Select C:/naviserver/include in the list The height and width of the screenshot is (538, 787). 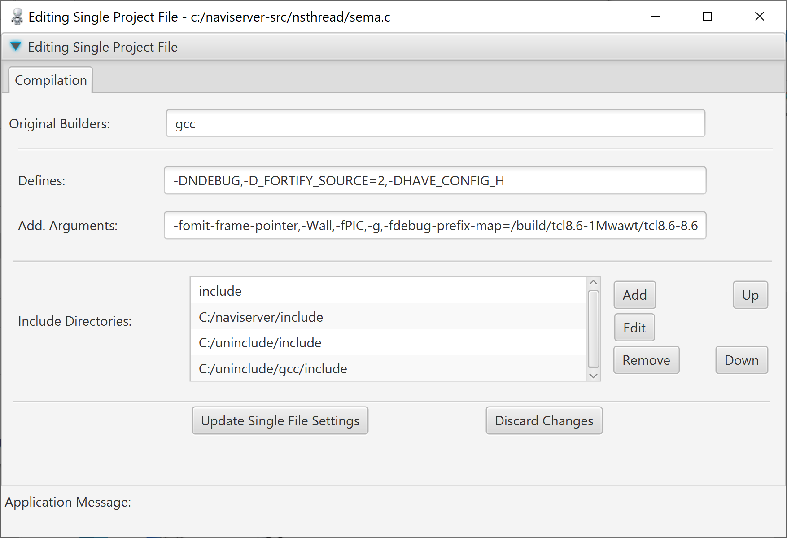[x=388, y=317]
